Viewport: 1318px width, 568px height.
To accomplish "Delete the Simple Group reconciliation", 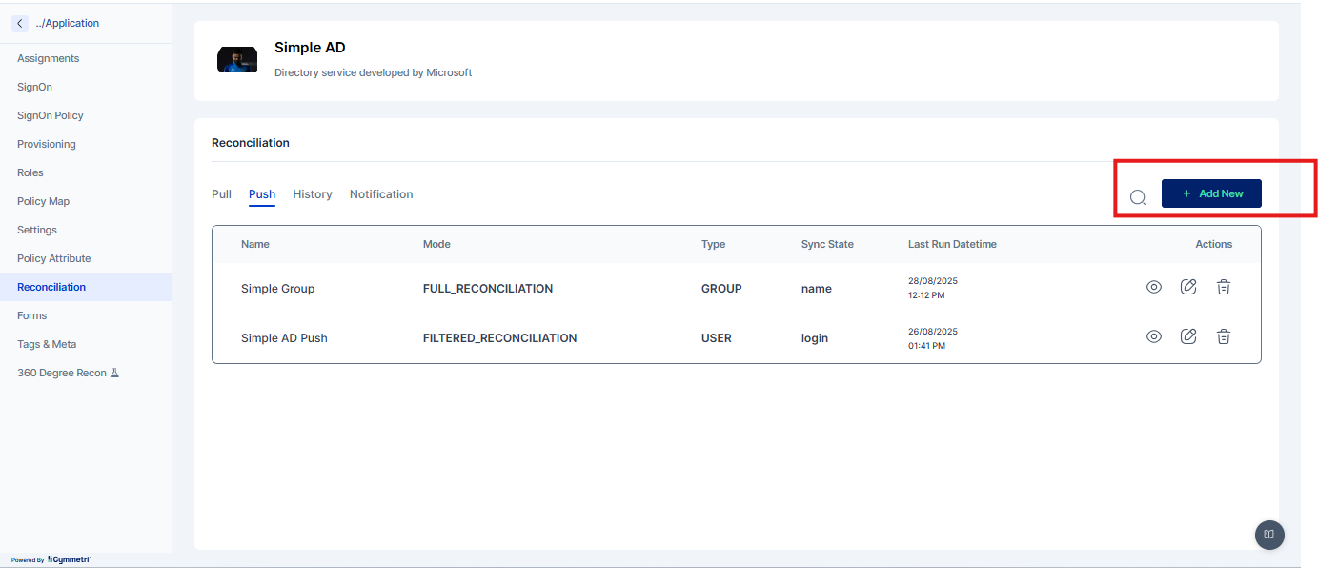I will point(1224,287).
